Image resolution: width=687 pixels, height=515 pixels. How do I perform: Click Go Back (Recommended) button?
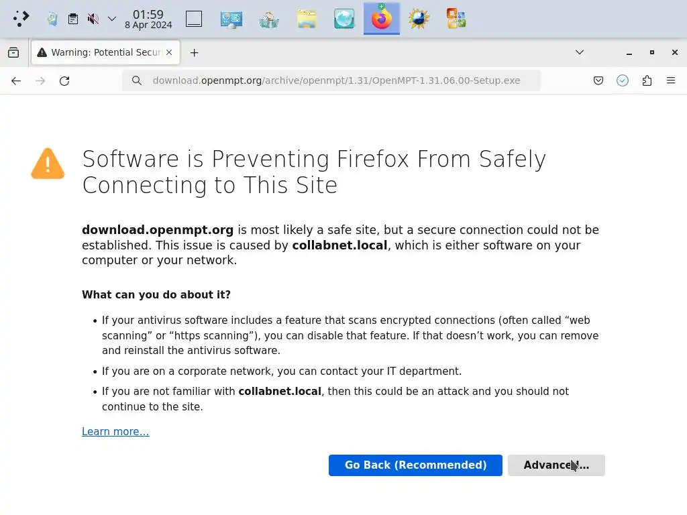pyautogui.click(x=415, y=465)
